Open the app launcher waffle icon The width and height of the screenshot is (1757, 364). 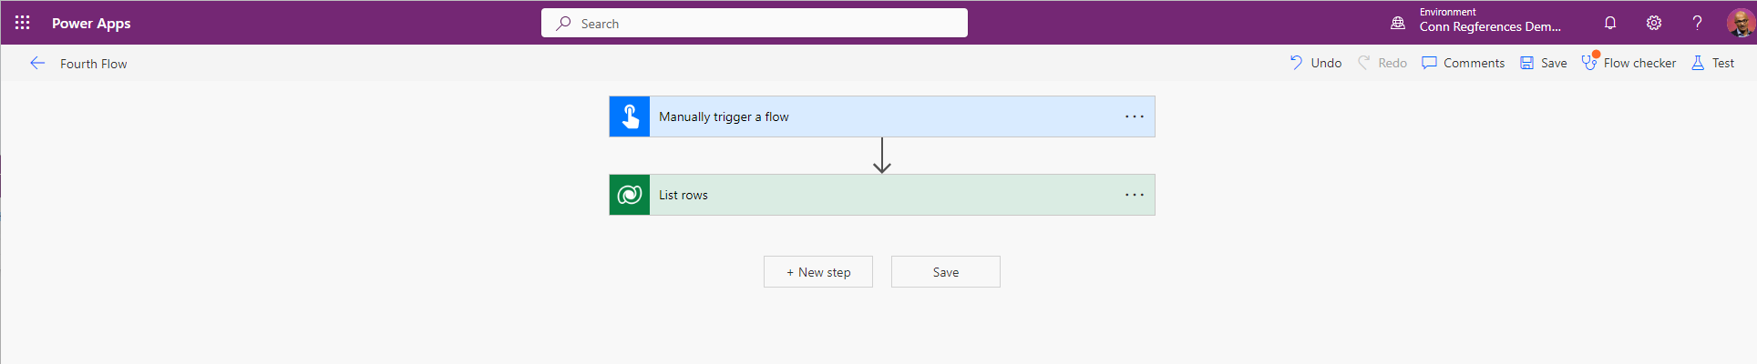pos(23,23)
